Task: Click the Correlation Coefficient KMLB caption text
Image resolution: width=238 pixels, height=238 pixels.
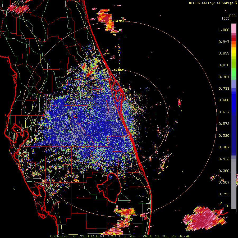Action: (120, 236)
